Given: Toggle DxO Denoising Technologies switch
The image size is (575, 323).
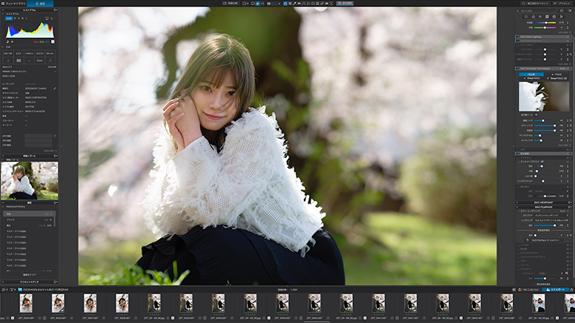Looking at the screenshot, I should (517, 68).
